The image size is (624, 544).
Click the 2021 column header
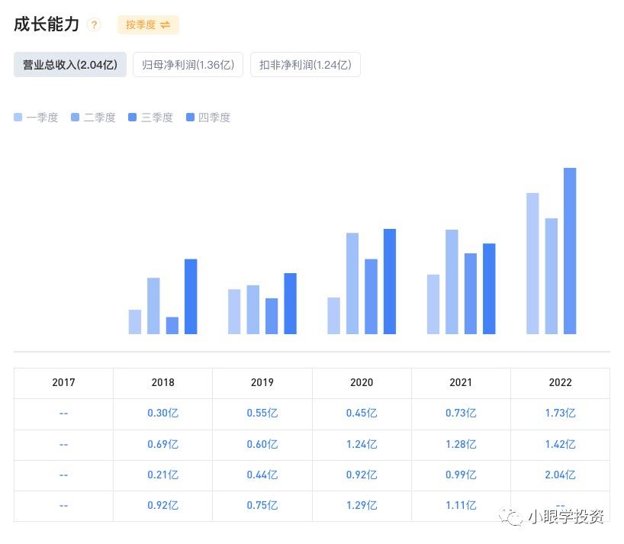(461, 382)
